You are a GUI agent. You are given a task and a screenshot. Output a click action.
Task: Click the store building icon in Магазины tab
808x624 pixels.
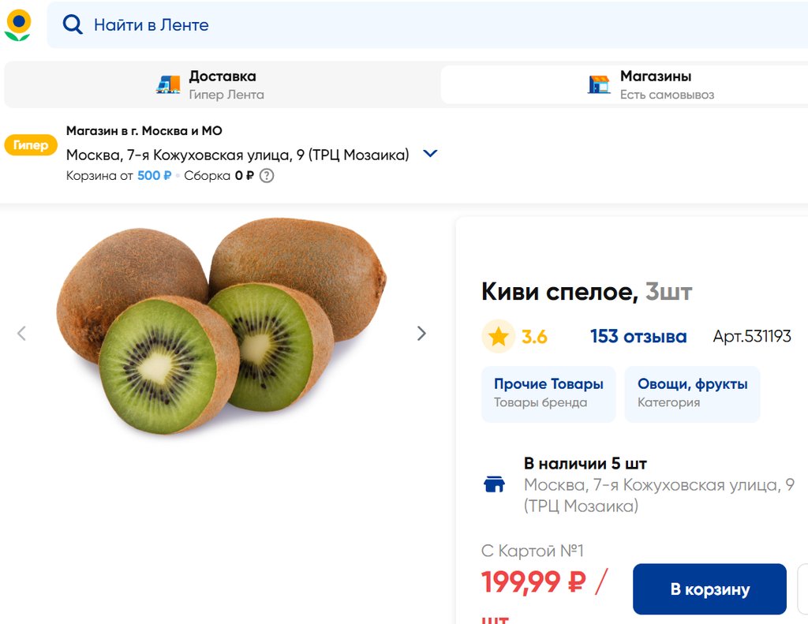pos(599,84)
